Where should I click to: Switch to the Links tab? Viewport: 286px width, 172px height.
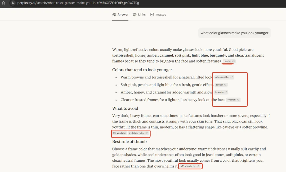point(139,15)
